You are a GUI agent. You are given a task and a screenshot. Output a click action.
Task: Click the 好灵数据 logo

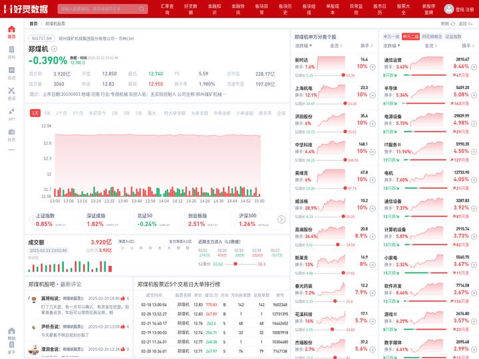point(26,9)
